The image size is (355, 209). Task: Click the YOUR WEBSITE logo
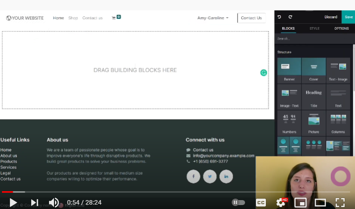tap(25, 18)
